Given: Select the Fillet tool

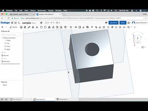Looking at the screenshot, I should pyautogui.click(x=41, y=27).
